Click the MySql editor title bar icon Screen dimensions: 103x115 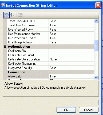pos(3,5)
